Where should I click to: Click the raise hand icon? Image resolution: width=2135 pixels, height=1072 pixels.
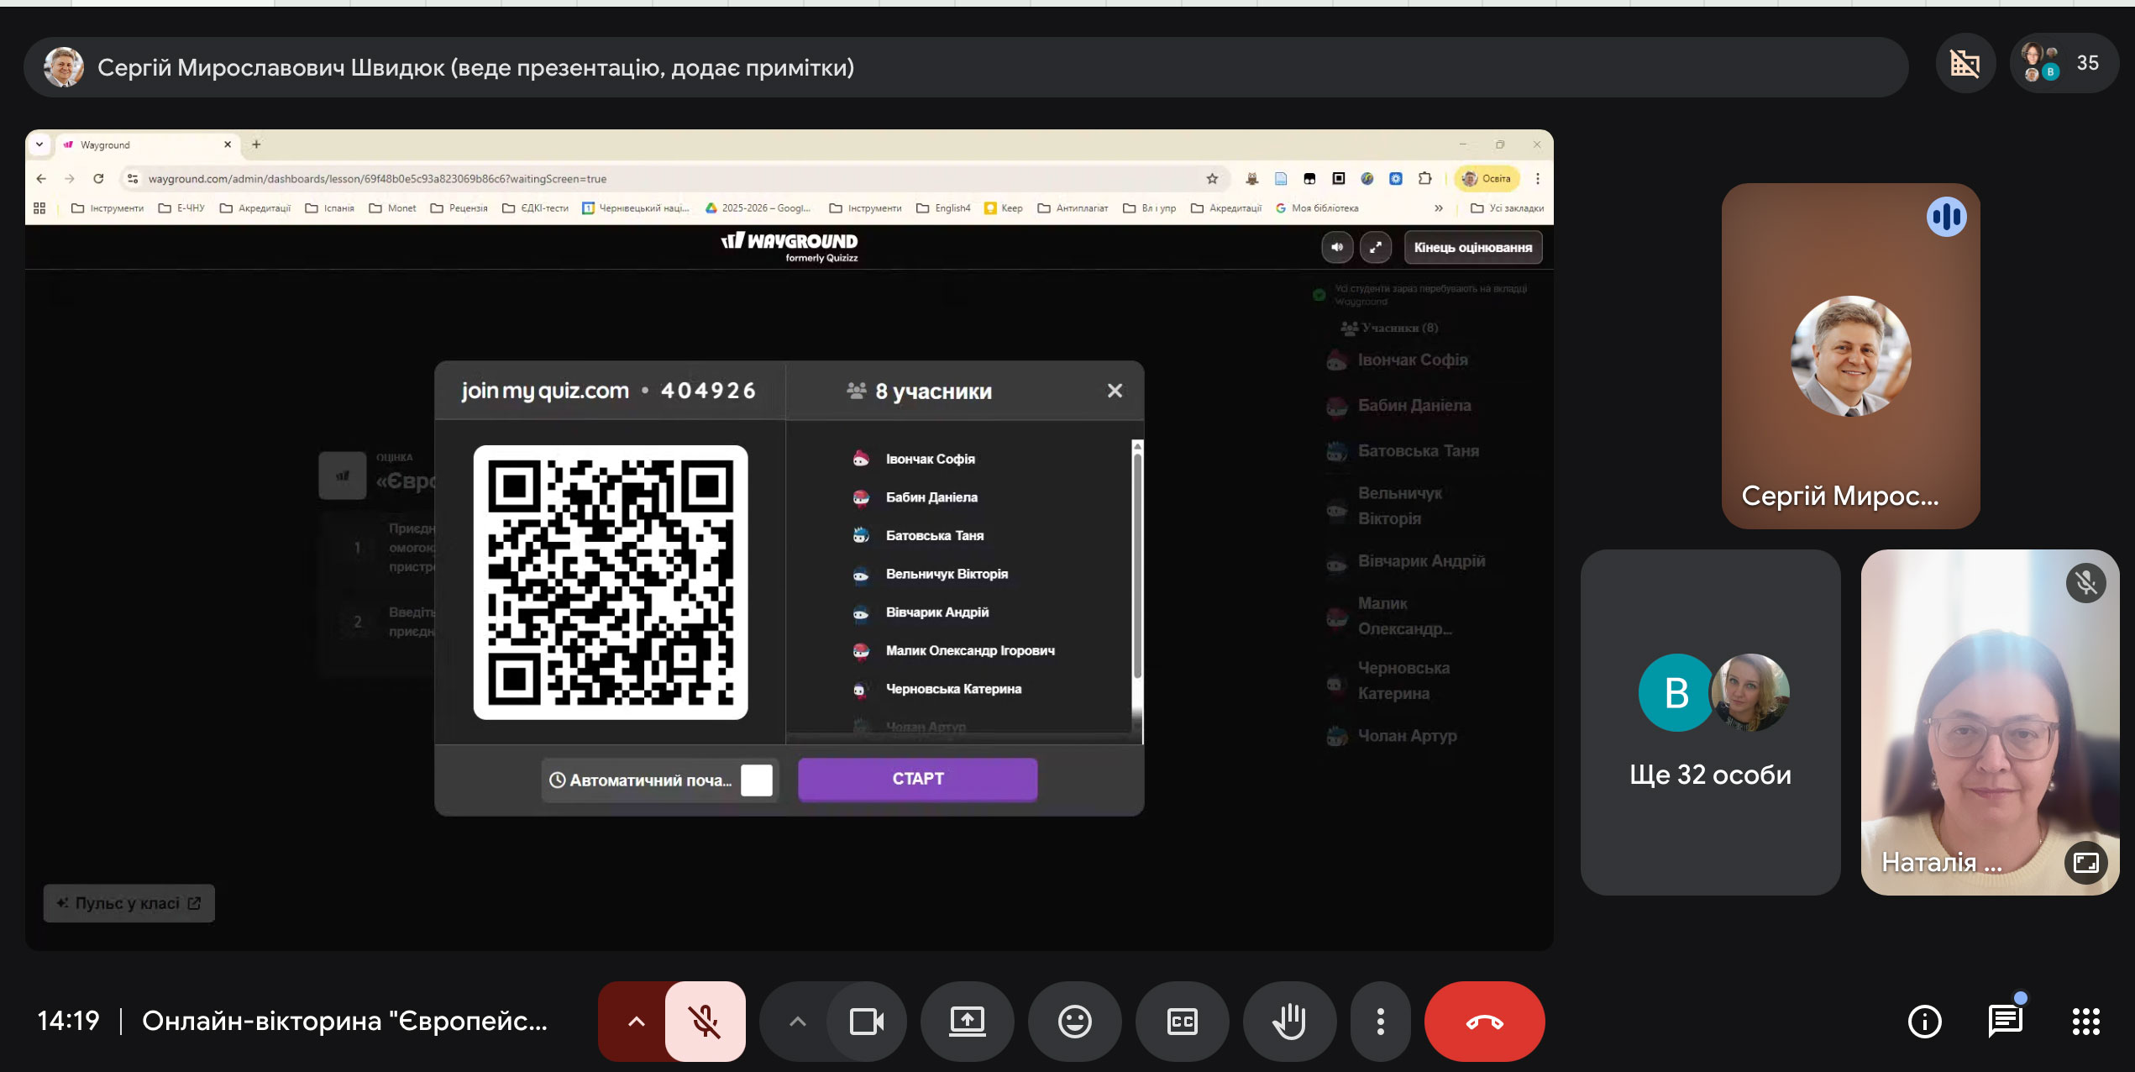point(1289,1022)
